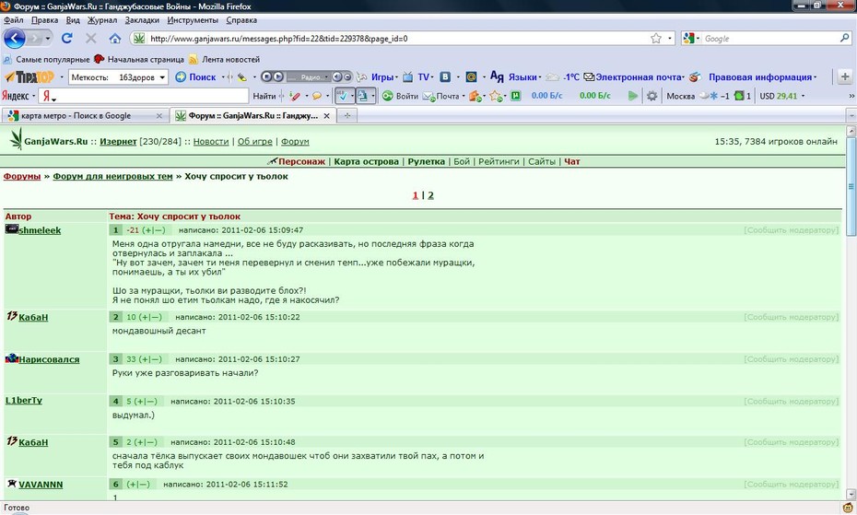Reload the page with the refresh icon
The image size is (857, 515).
(66, 39)
